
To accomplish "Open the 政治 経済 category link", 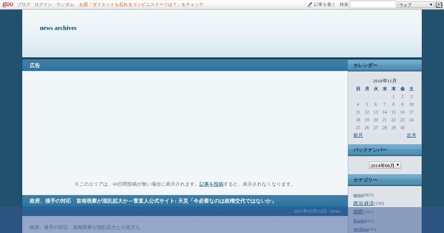I will [x=363, y=203].
